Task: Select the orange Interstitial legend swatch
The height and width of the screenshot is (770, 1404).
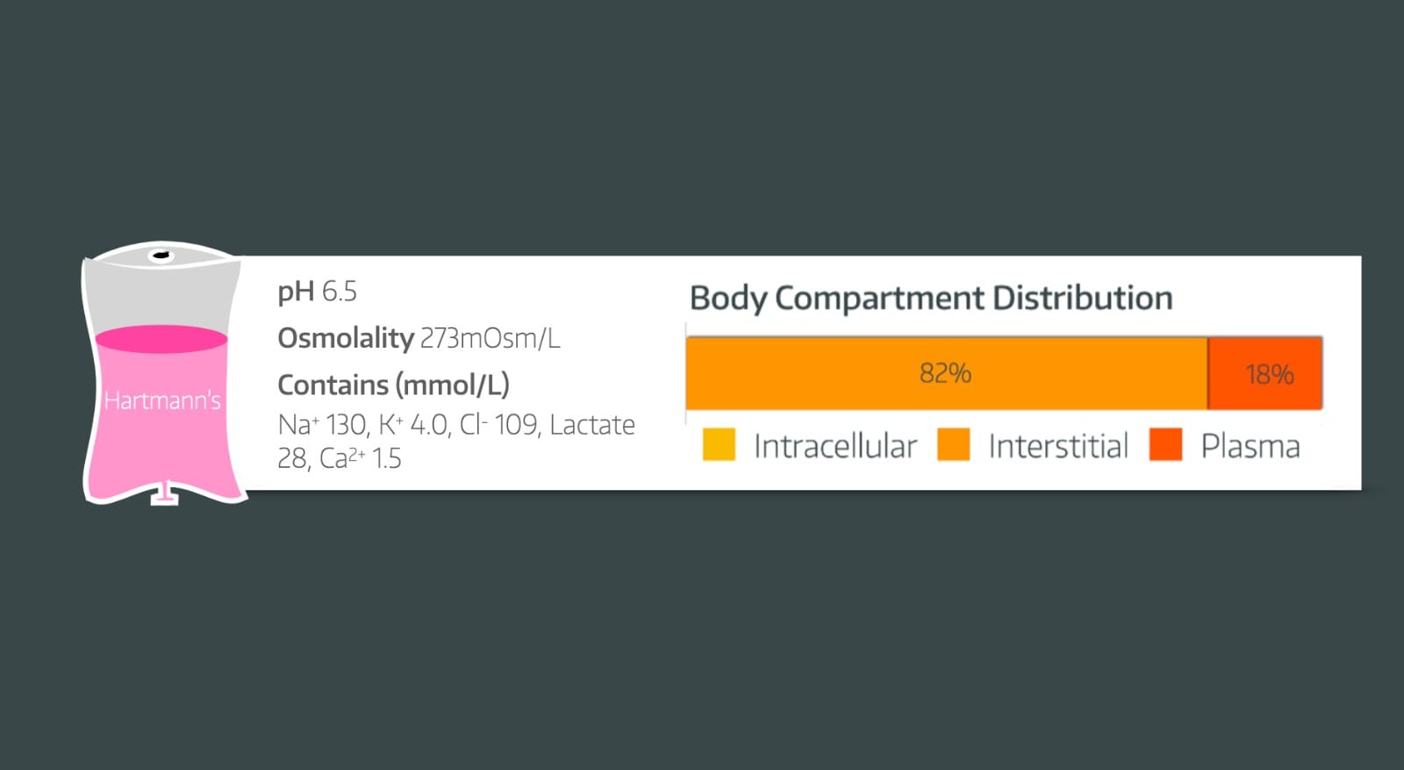Action: click(x=953, y=445)
